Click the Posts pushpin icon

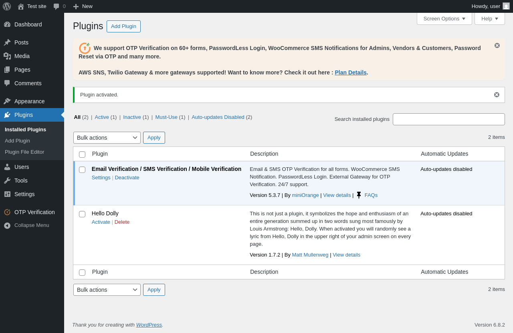pos(7,42)
